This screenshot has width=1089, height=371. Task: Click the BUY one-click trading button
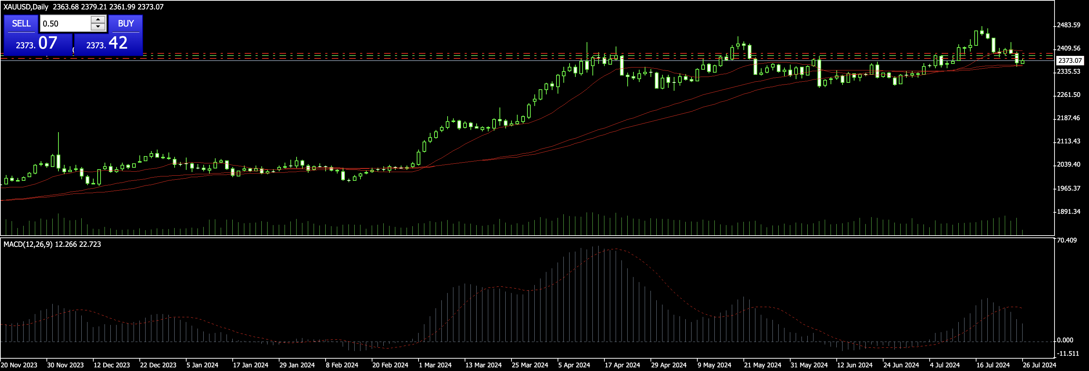126,24
